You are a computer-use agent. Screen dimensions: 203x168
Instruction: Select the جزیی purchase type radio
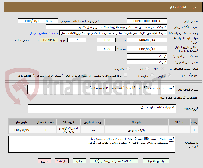click(x=169, y=75)
